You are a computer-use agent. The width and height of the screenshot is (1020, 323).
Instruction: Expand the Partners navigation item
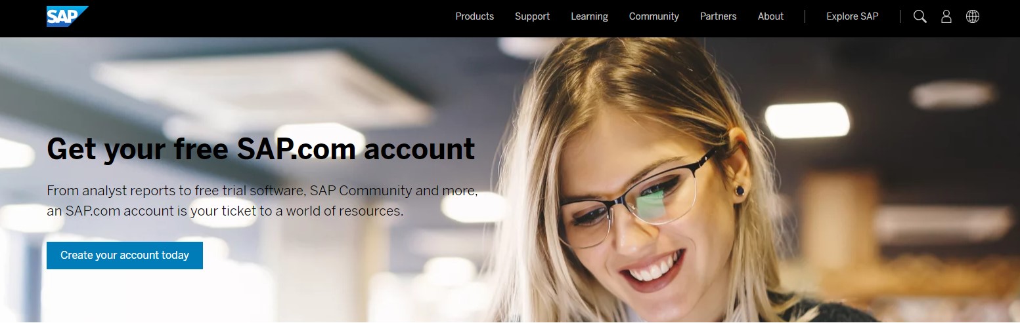718,16
